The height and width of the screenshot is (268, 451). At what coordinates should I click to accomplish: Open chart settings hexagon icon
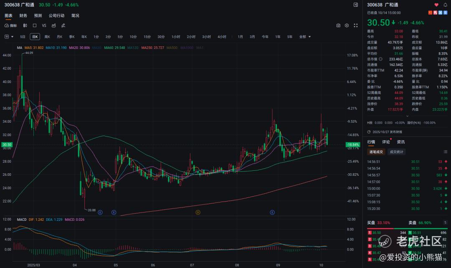click(347, 25)
